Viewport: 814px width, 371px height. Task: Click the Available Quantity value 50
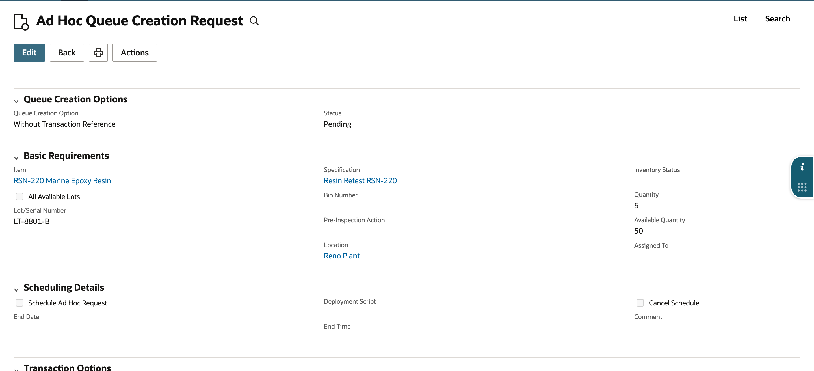(638, 231)
